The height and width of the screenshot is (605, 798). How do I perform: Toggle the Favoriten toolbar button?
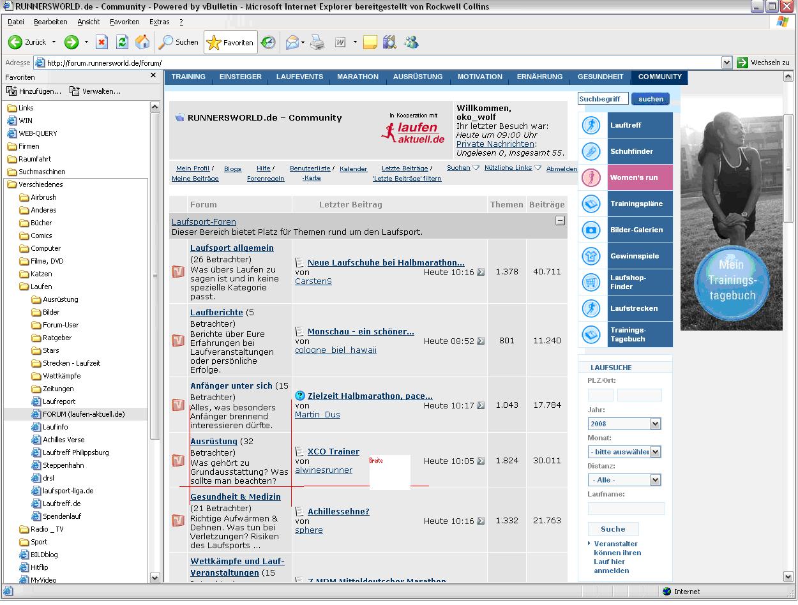pos(231,43)
